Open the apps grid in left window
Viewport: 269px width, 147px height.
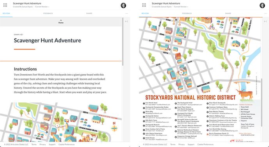(x=5, y=5)
